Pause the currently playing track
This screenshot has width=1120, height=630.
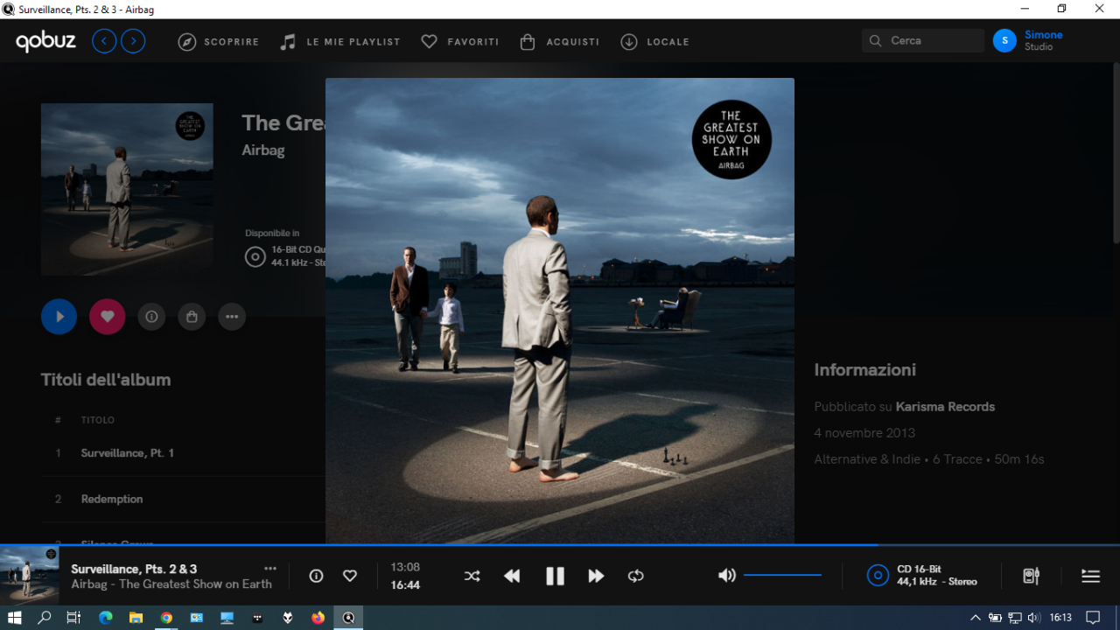[555, 576]
